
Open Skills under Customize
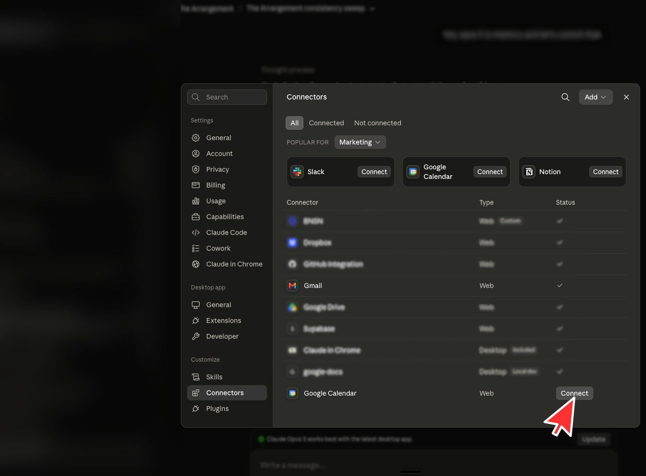point(227,377)
